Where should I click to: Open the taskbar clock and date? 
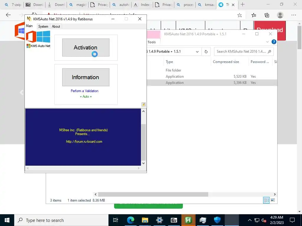pyautogui.click(x=277, y=220)
